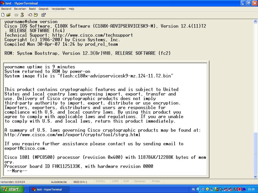
Task: Click the wireless network tray icon
Action: [x=212, y=189]
